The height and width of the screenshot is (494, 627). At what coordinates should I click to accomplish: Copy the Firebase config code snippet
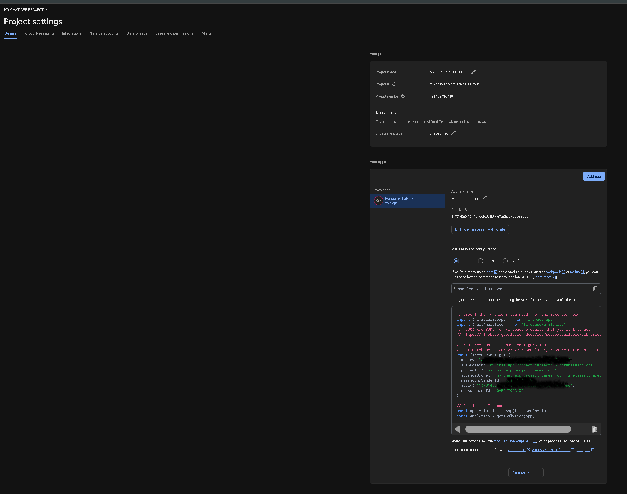pyautogui.click(x=595, y=429)
